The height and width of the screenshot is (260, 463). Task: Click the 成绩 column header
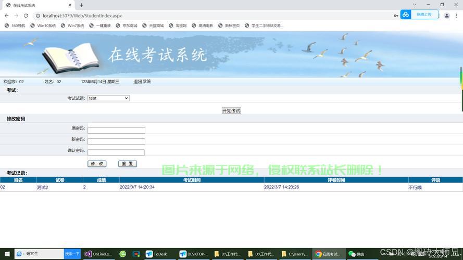click(x=101, y=180)
